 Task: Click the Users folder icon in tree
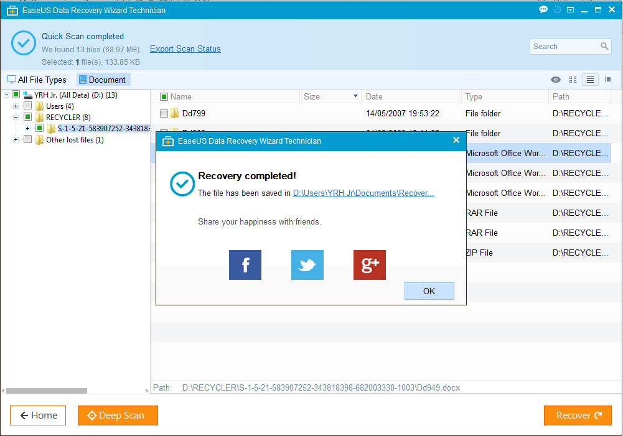[x=39, y=106]
